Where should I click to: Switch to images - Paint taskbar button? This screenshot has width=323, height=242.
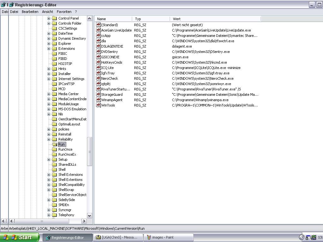168,238
